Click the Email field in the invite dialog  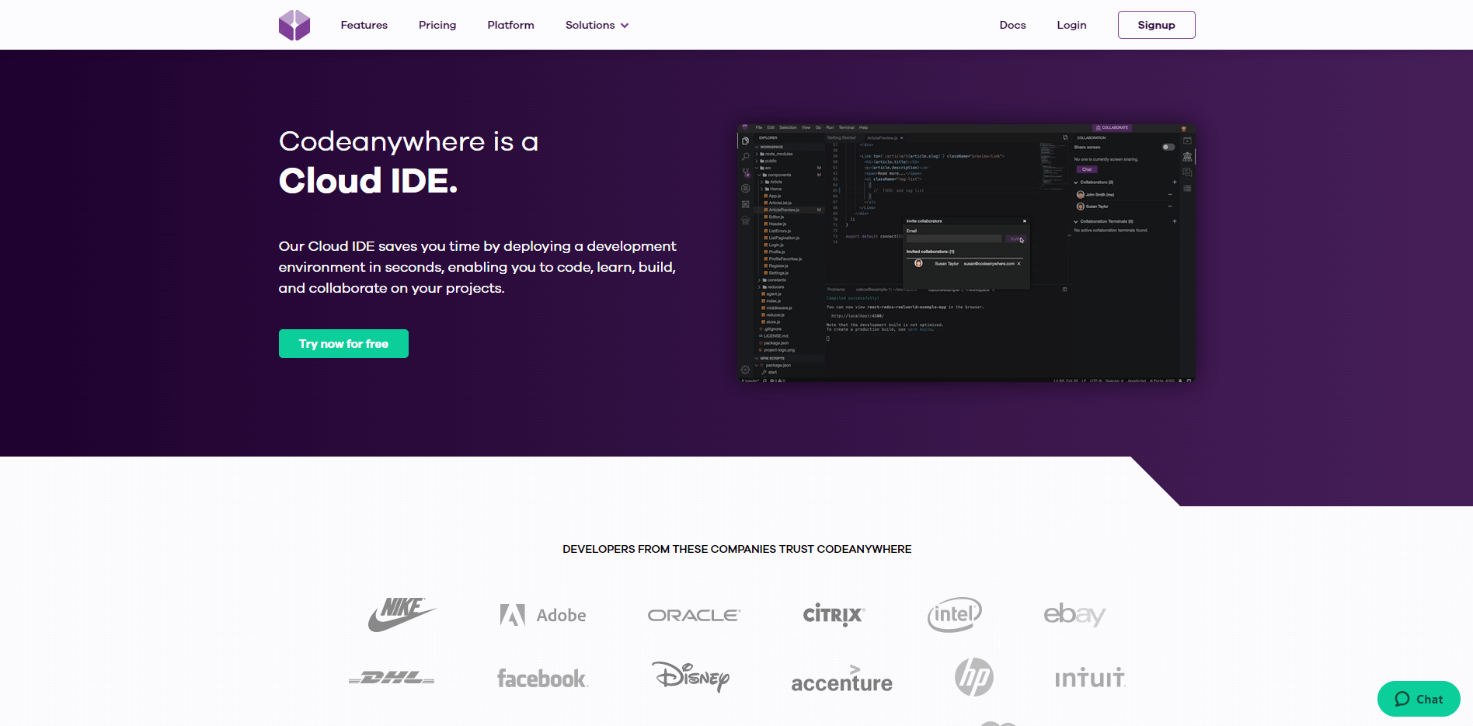[x=954, y=238]
